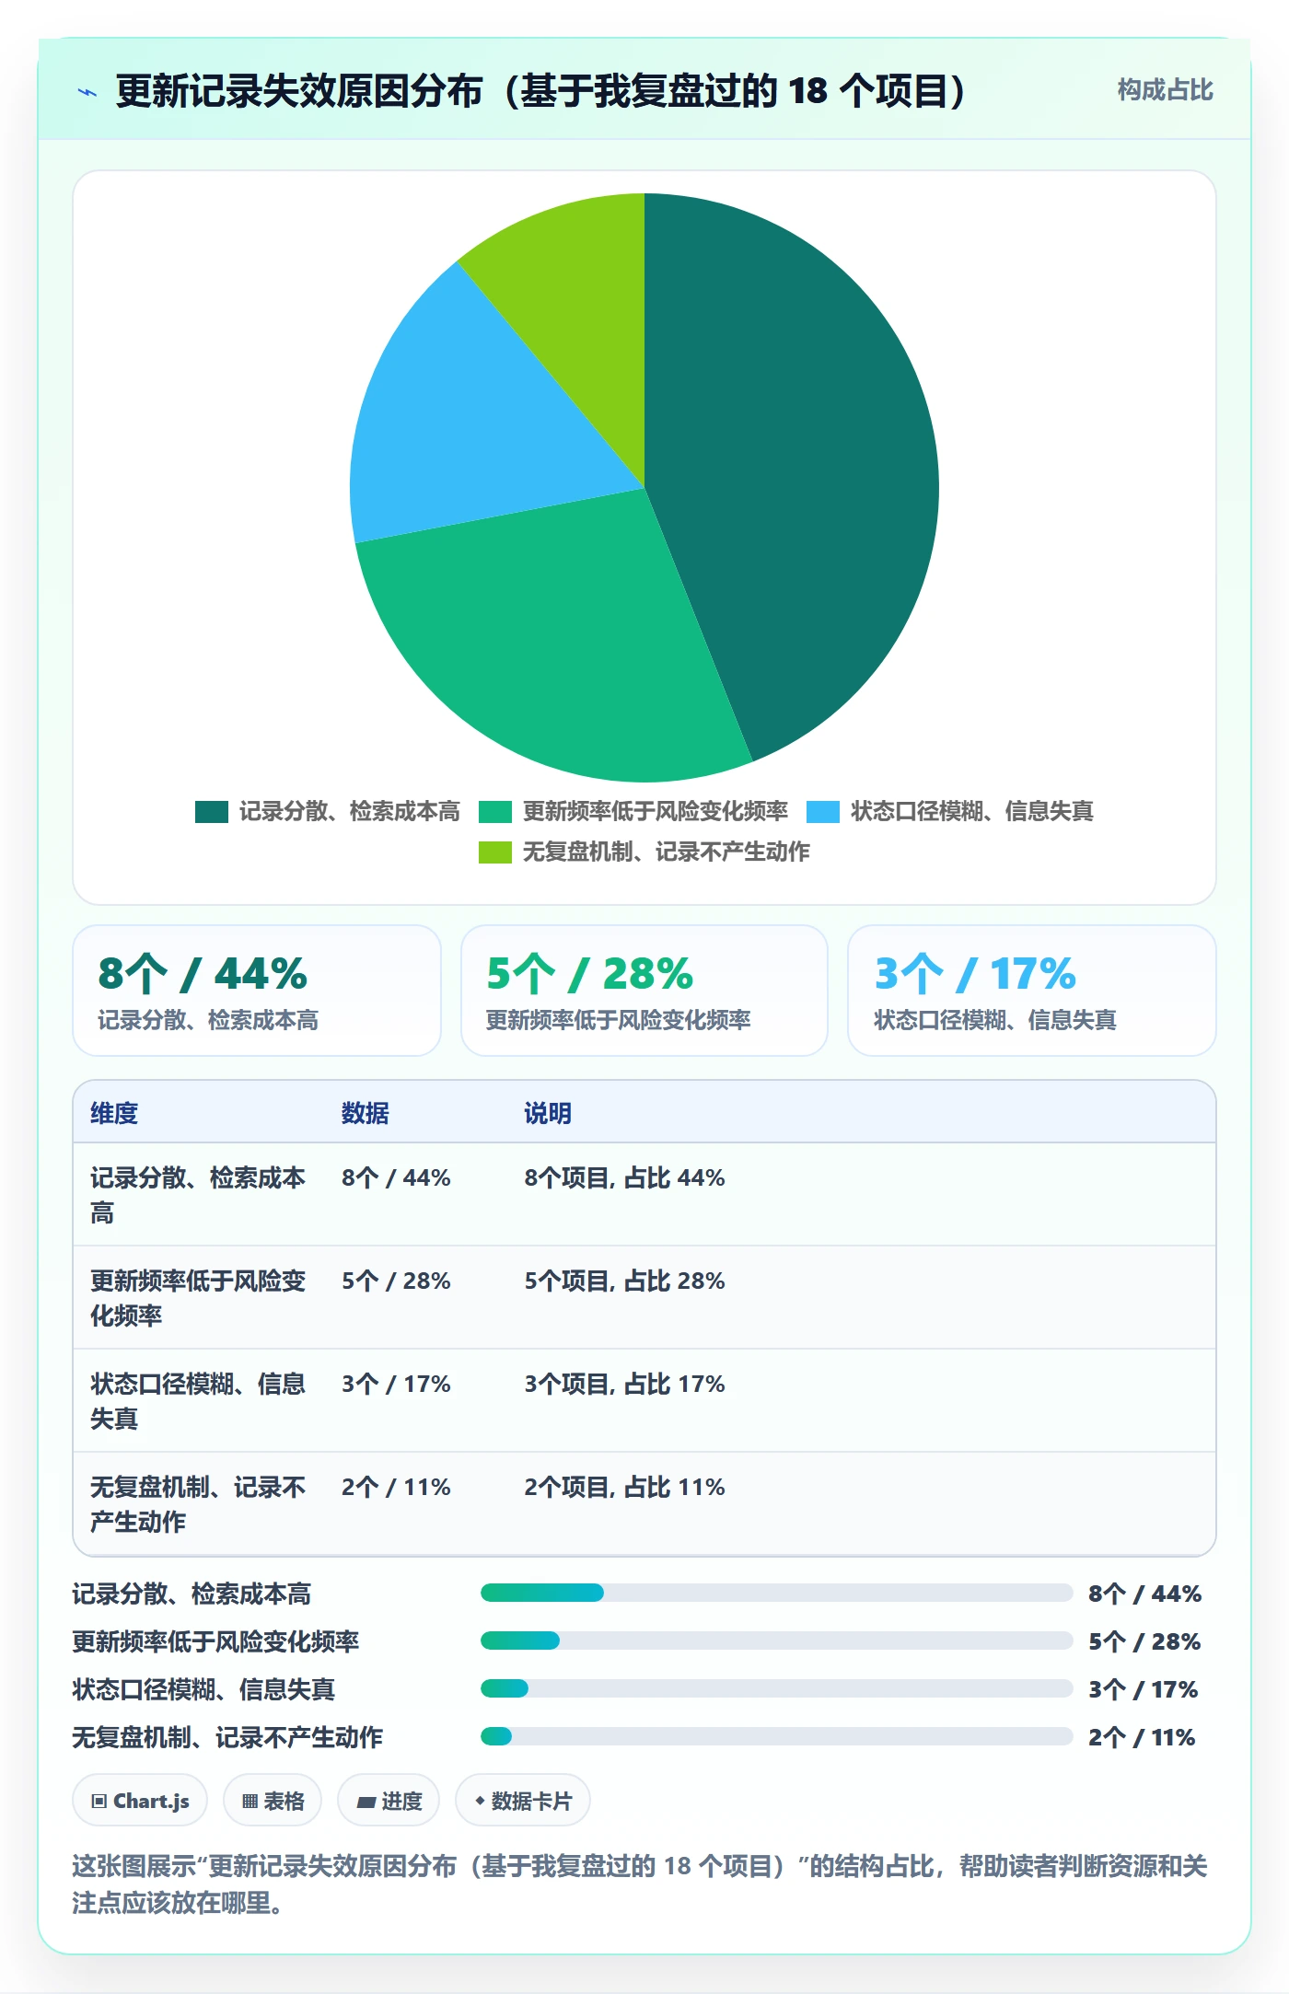Open the 5个 / 28% data card

pyautogui.click(x=644, y=991)
